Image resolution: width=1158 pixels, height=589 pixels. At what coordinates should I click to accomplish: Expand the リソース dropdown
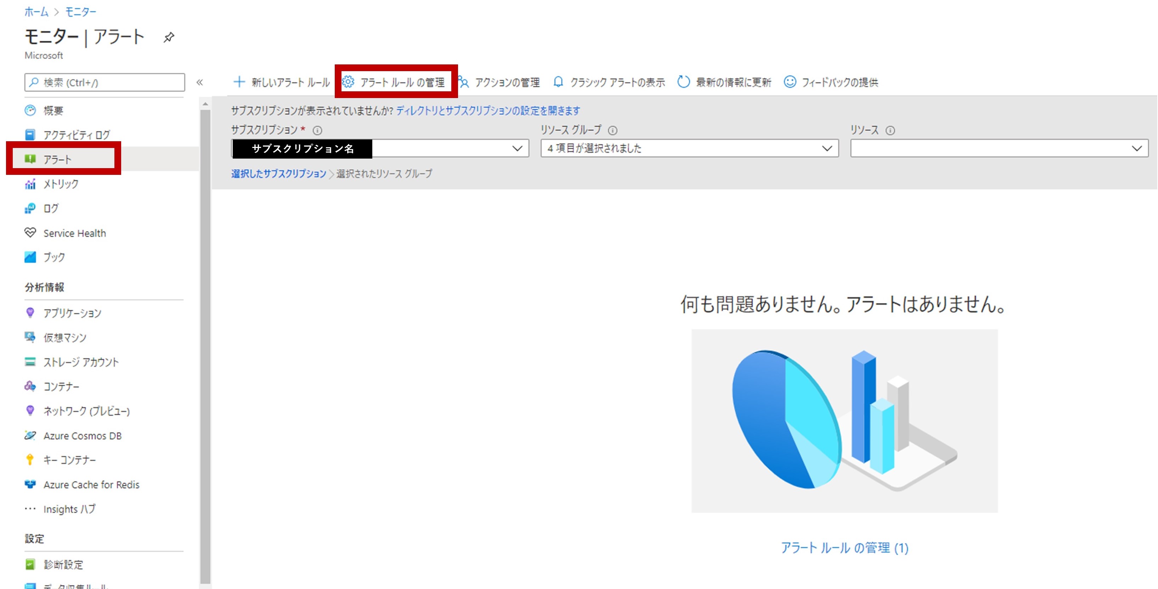[x=1136, y=148]
